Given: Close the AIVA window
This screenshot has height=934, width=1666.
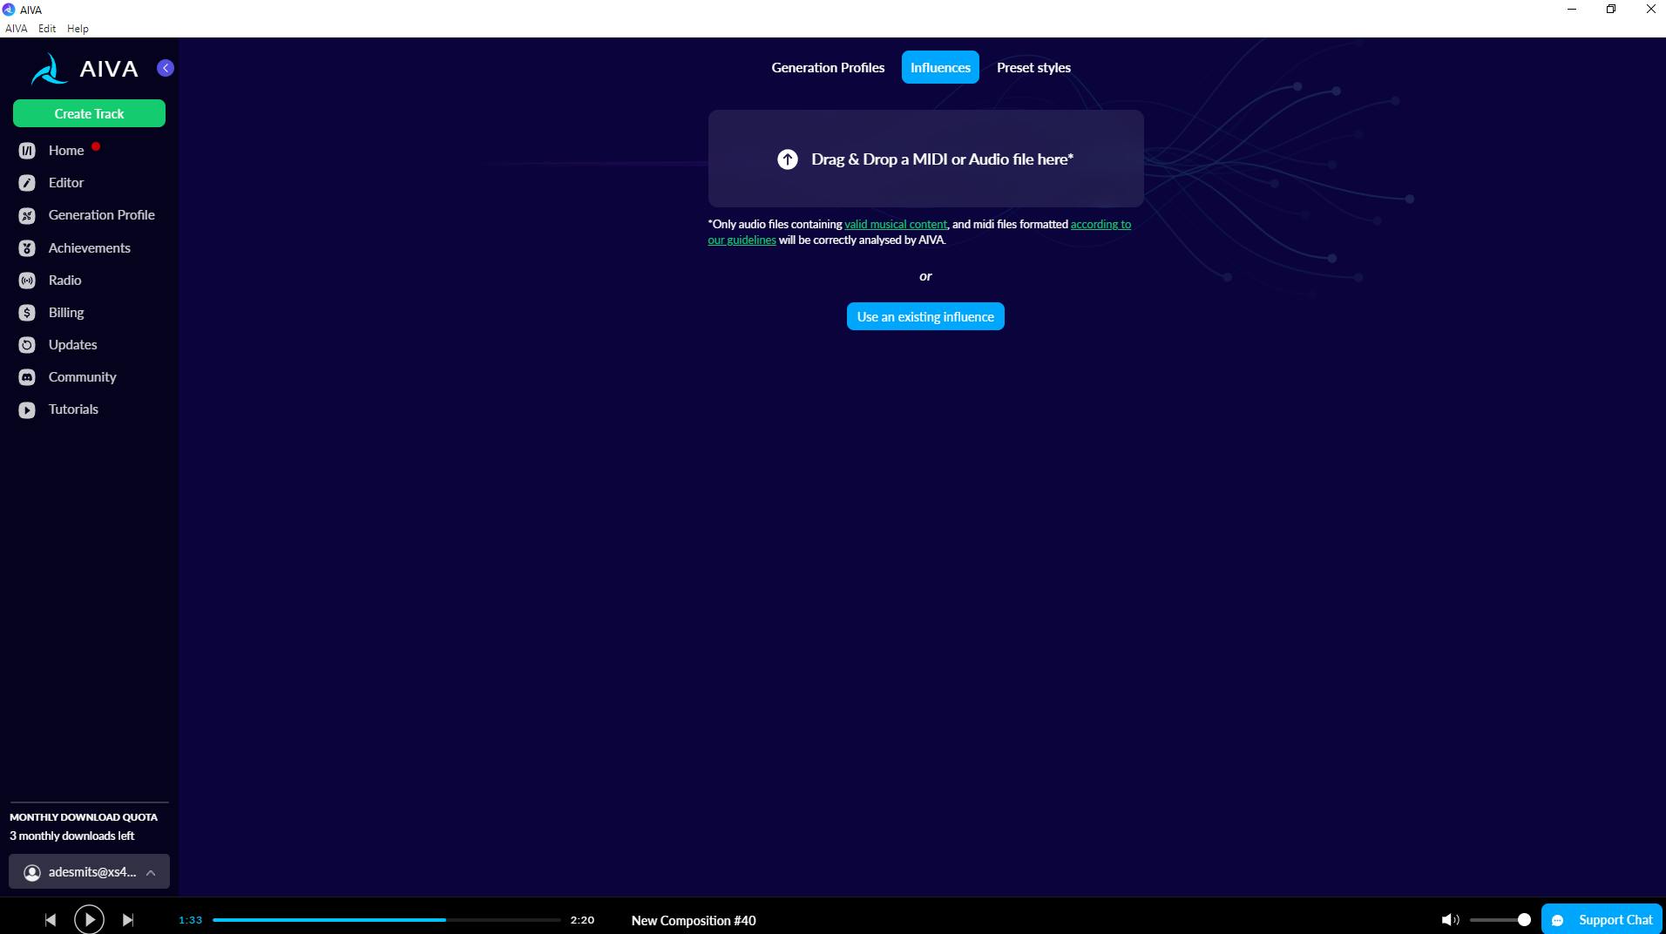Looking at the screenshot, I should tap(1650, 10).
